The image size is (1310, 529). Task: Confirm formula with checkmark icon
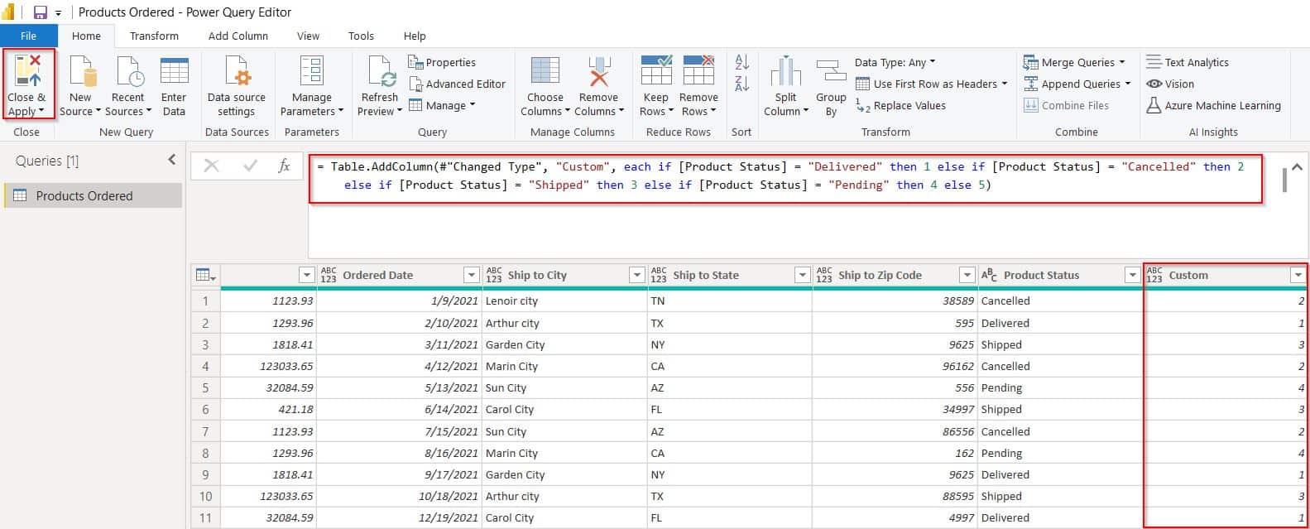point(251,166)
